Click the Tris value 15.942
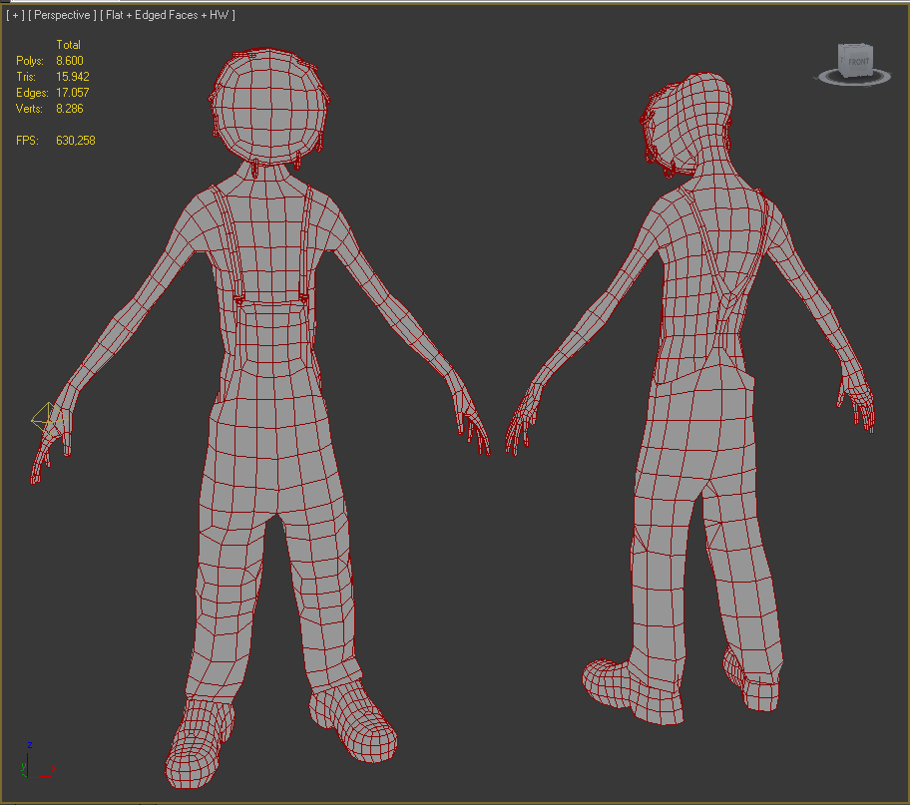The height and width of the screenshot is (805, 910). pos(73,77)
